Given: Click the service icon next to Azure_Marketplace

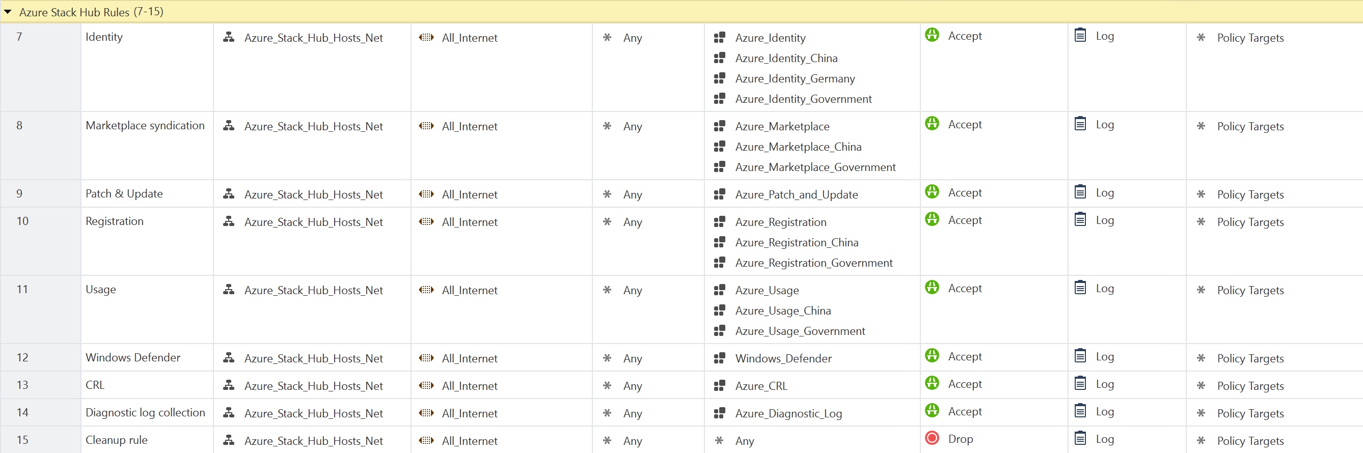Looking at the screenshot, I should pos(719,126).
